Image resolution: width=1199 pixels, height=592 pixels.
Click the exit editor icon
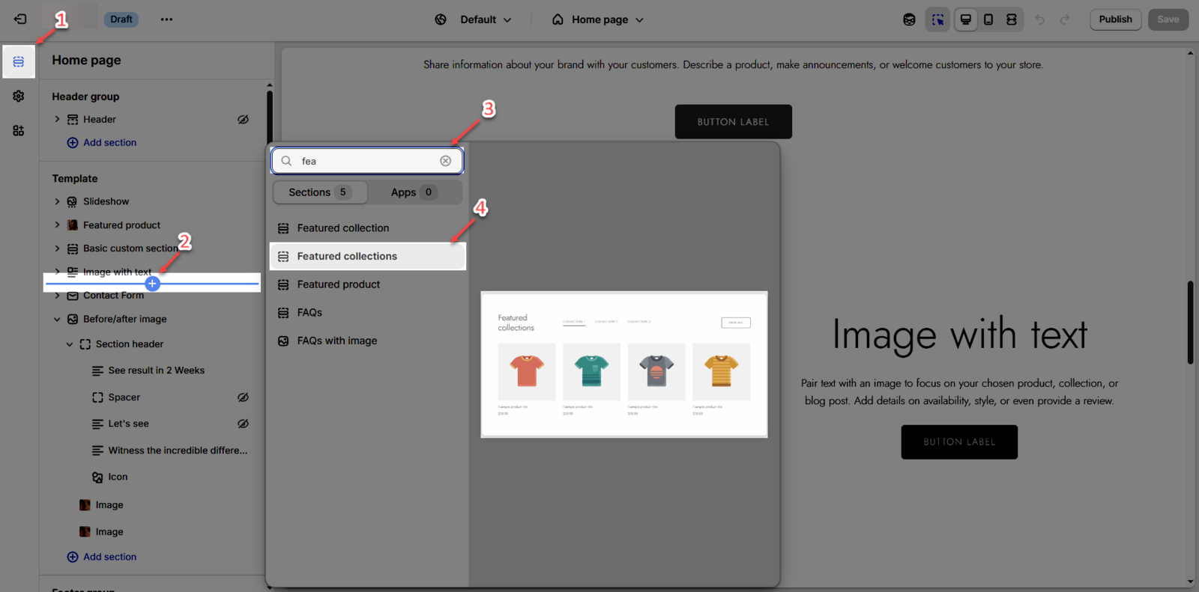click(x=20, y=19)
